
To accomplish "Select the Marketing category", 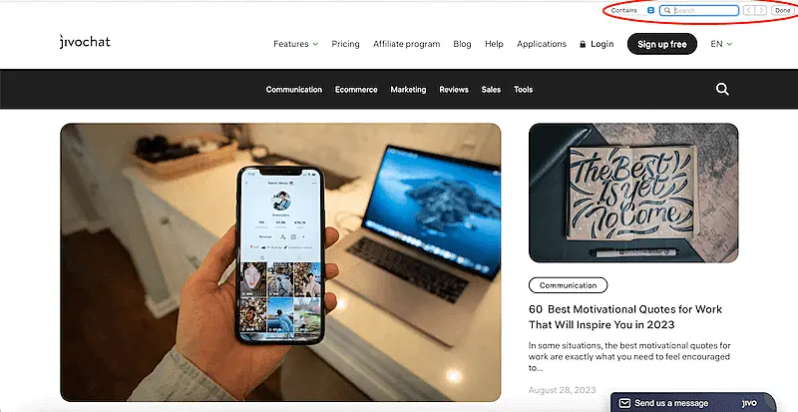I will tap(408, 89).
